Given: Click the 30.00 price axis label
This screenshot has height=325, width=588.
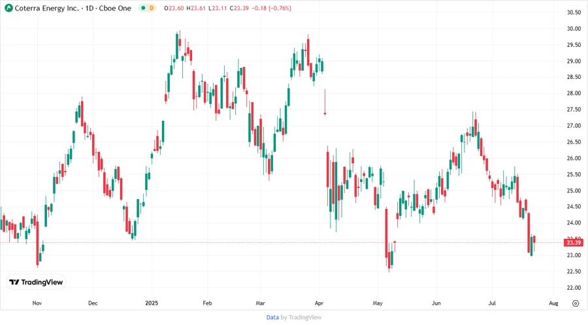Looking at the screenshot, I should click(x=574, y=29).
